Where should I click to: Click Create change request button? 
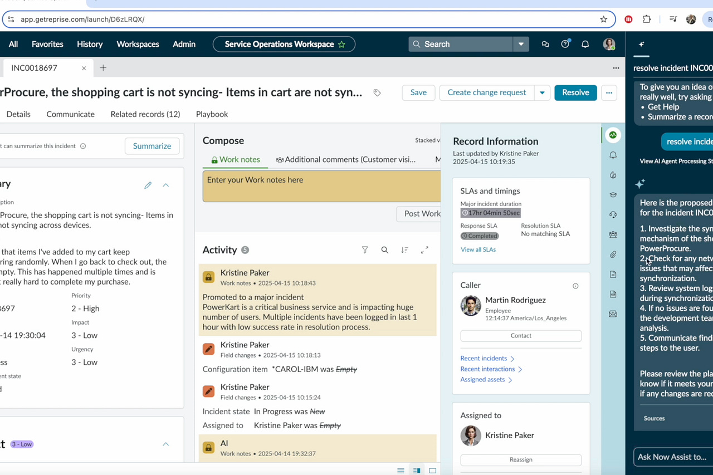click(x=487, y=92)
